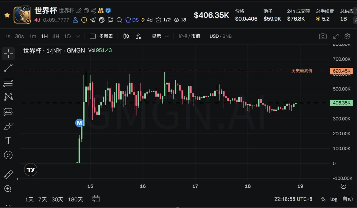
Task: Toggle the 自动 auto scale
Action: pos(347,199)
